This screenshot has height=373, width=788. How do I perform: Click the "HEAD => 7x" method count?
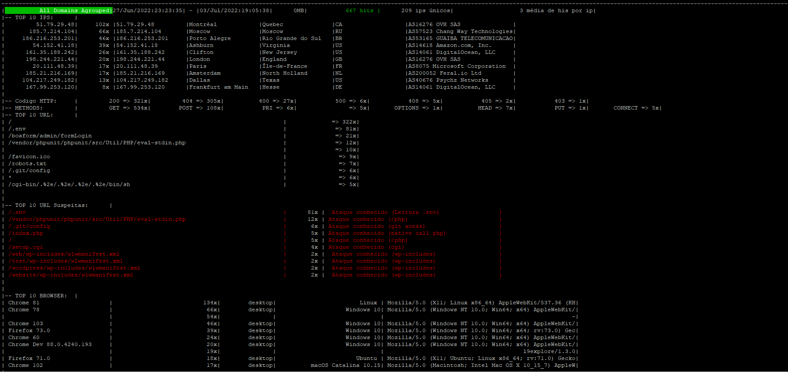click(x=495, y=108)
